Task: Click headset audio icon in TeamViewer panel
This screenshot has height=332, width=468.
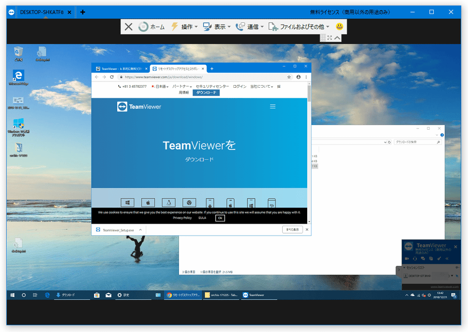Action: click(x=415, y=259)
